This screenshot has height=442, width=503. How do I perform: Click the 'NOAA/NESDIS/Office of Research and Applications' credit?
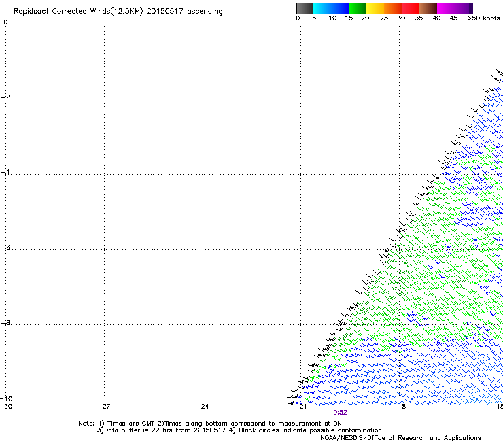click(400, 438)
